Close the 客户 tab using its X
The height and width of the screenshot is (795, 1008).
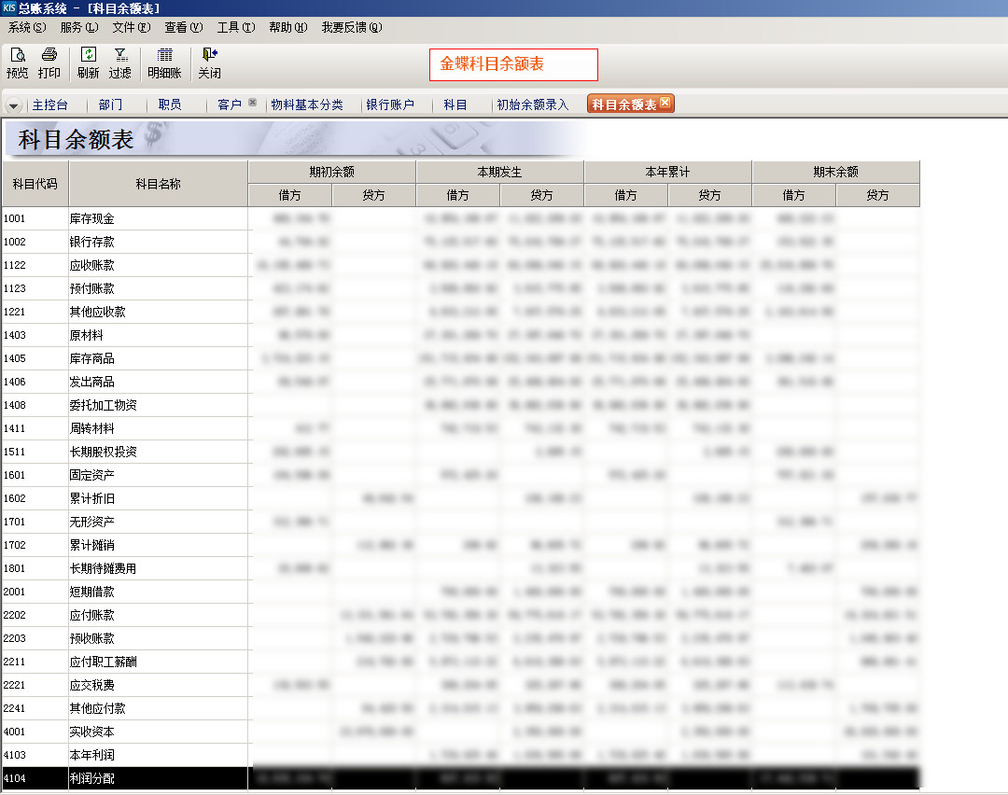[252, 104]
